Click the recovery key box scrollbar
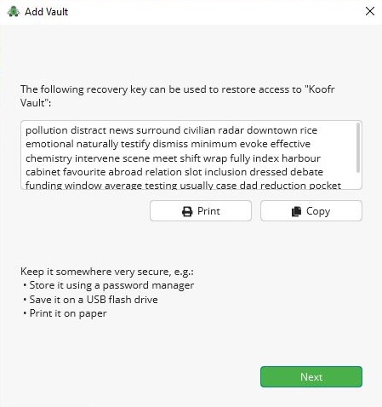The image size is (382, 407). coord(358,147)
